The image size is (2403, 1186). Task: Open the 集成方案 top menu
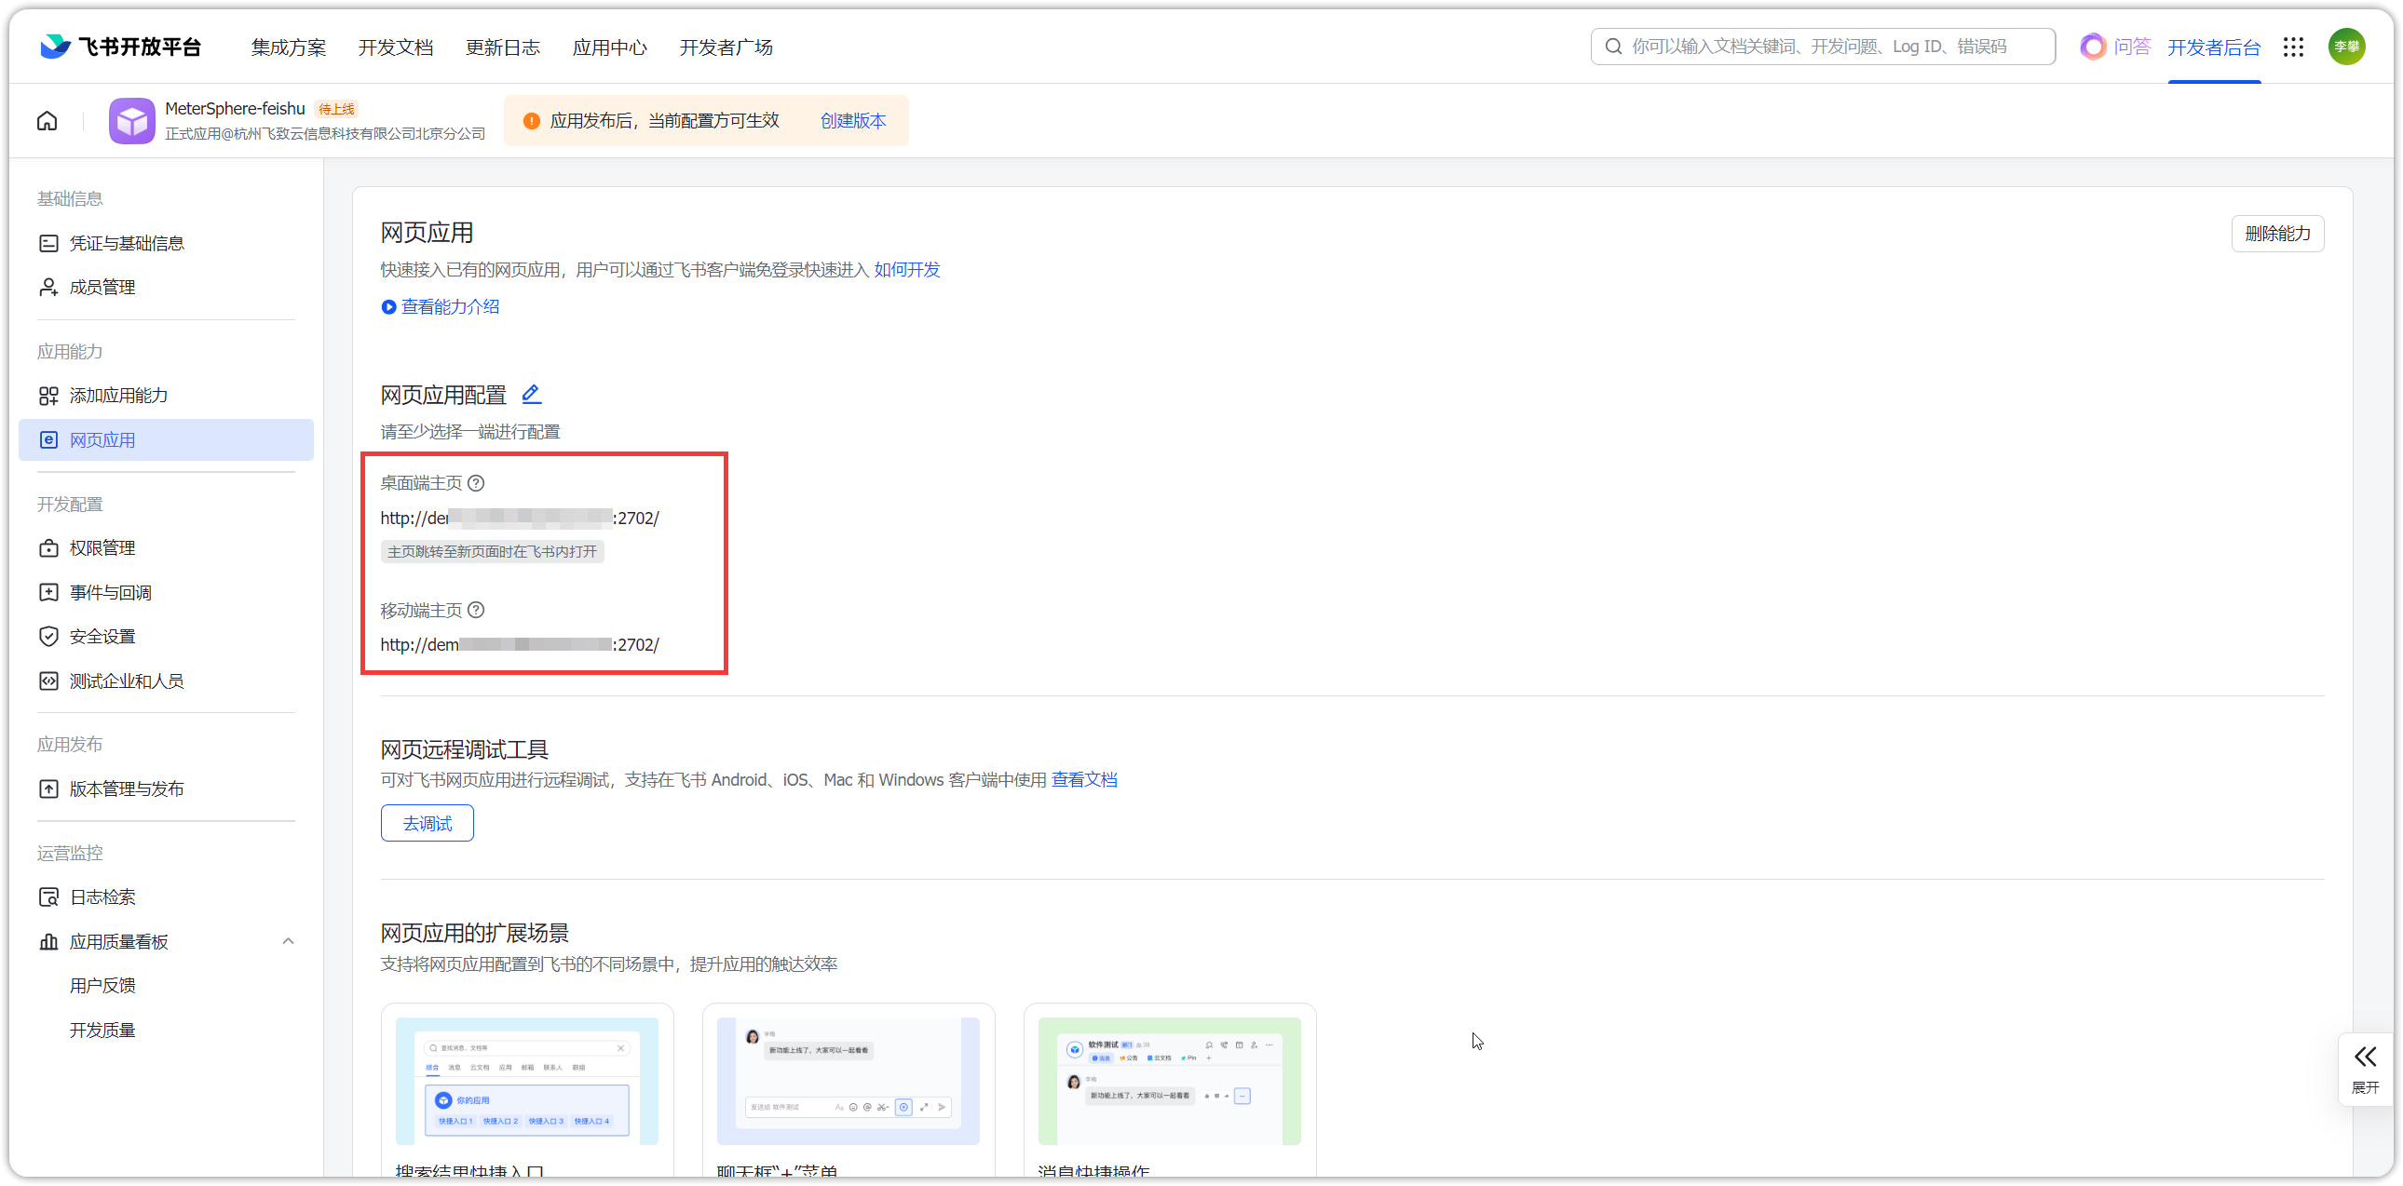click(x=288, y=47)
